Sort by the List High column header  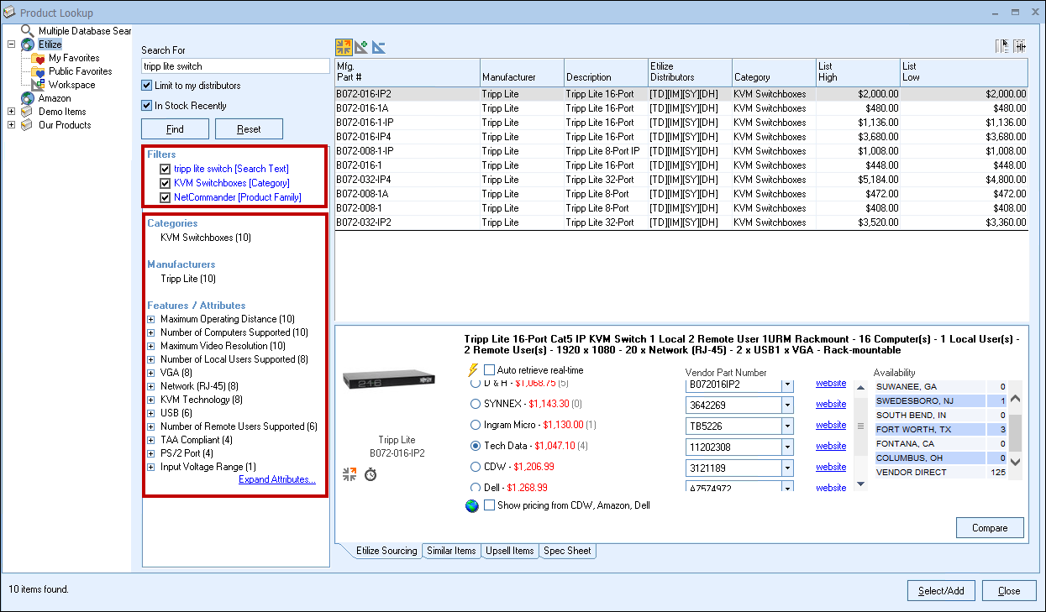(x=857, y=71)
